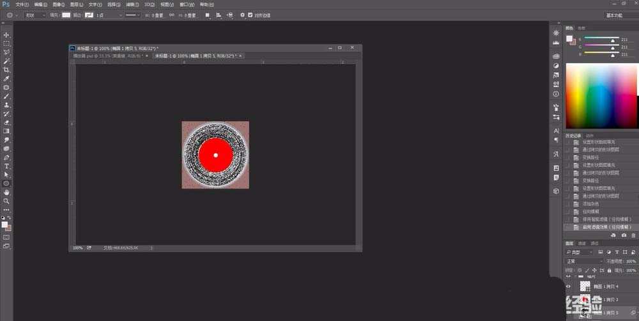The height and width of the screenshot is (321, 639).
Task: Open the 文件 (File) menu
Action: pos(22,4)
